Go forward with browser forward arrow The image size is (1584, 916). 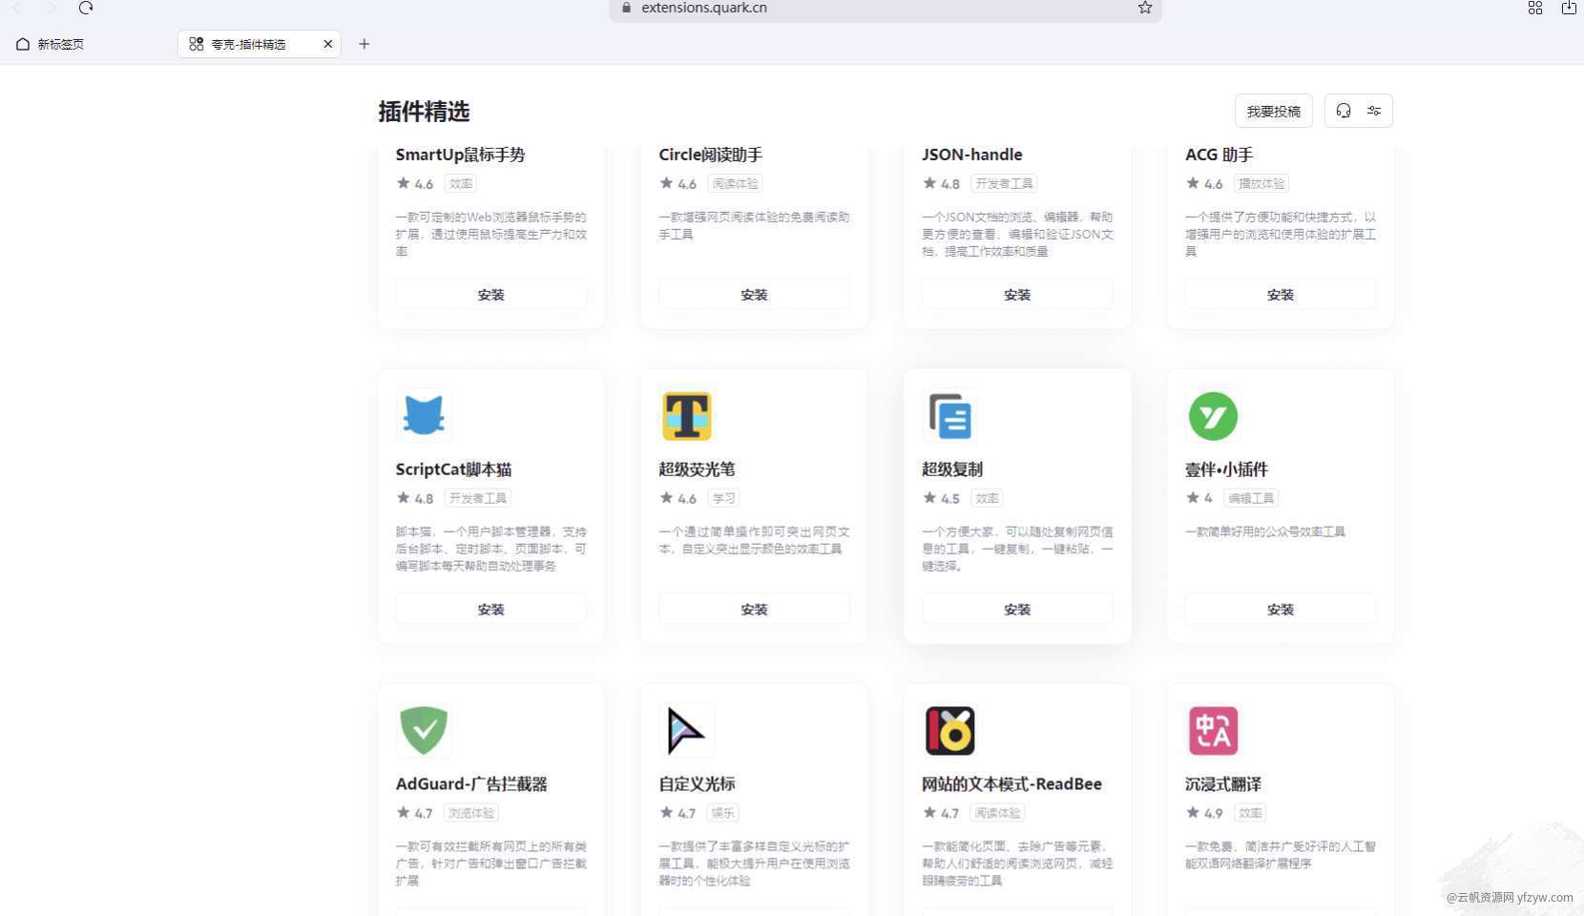coord(52,8)
